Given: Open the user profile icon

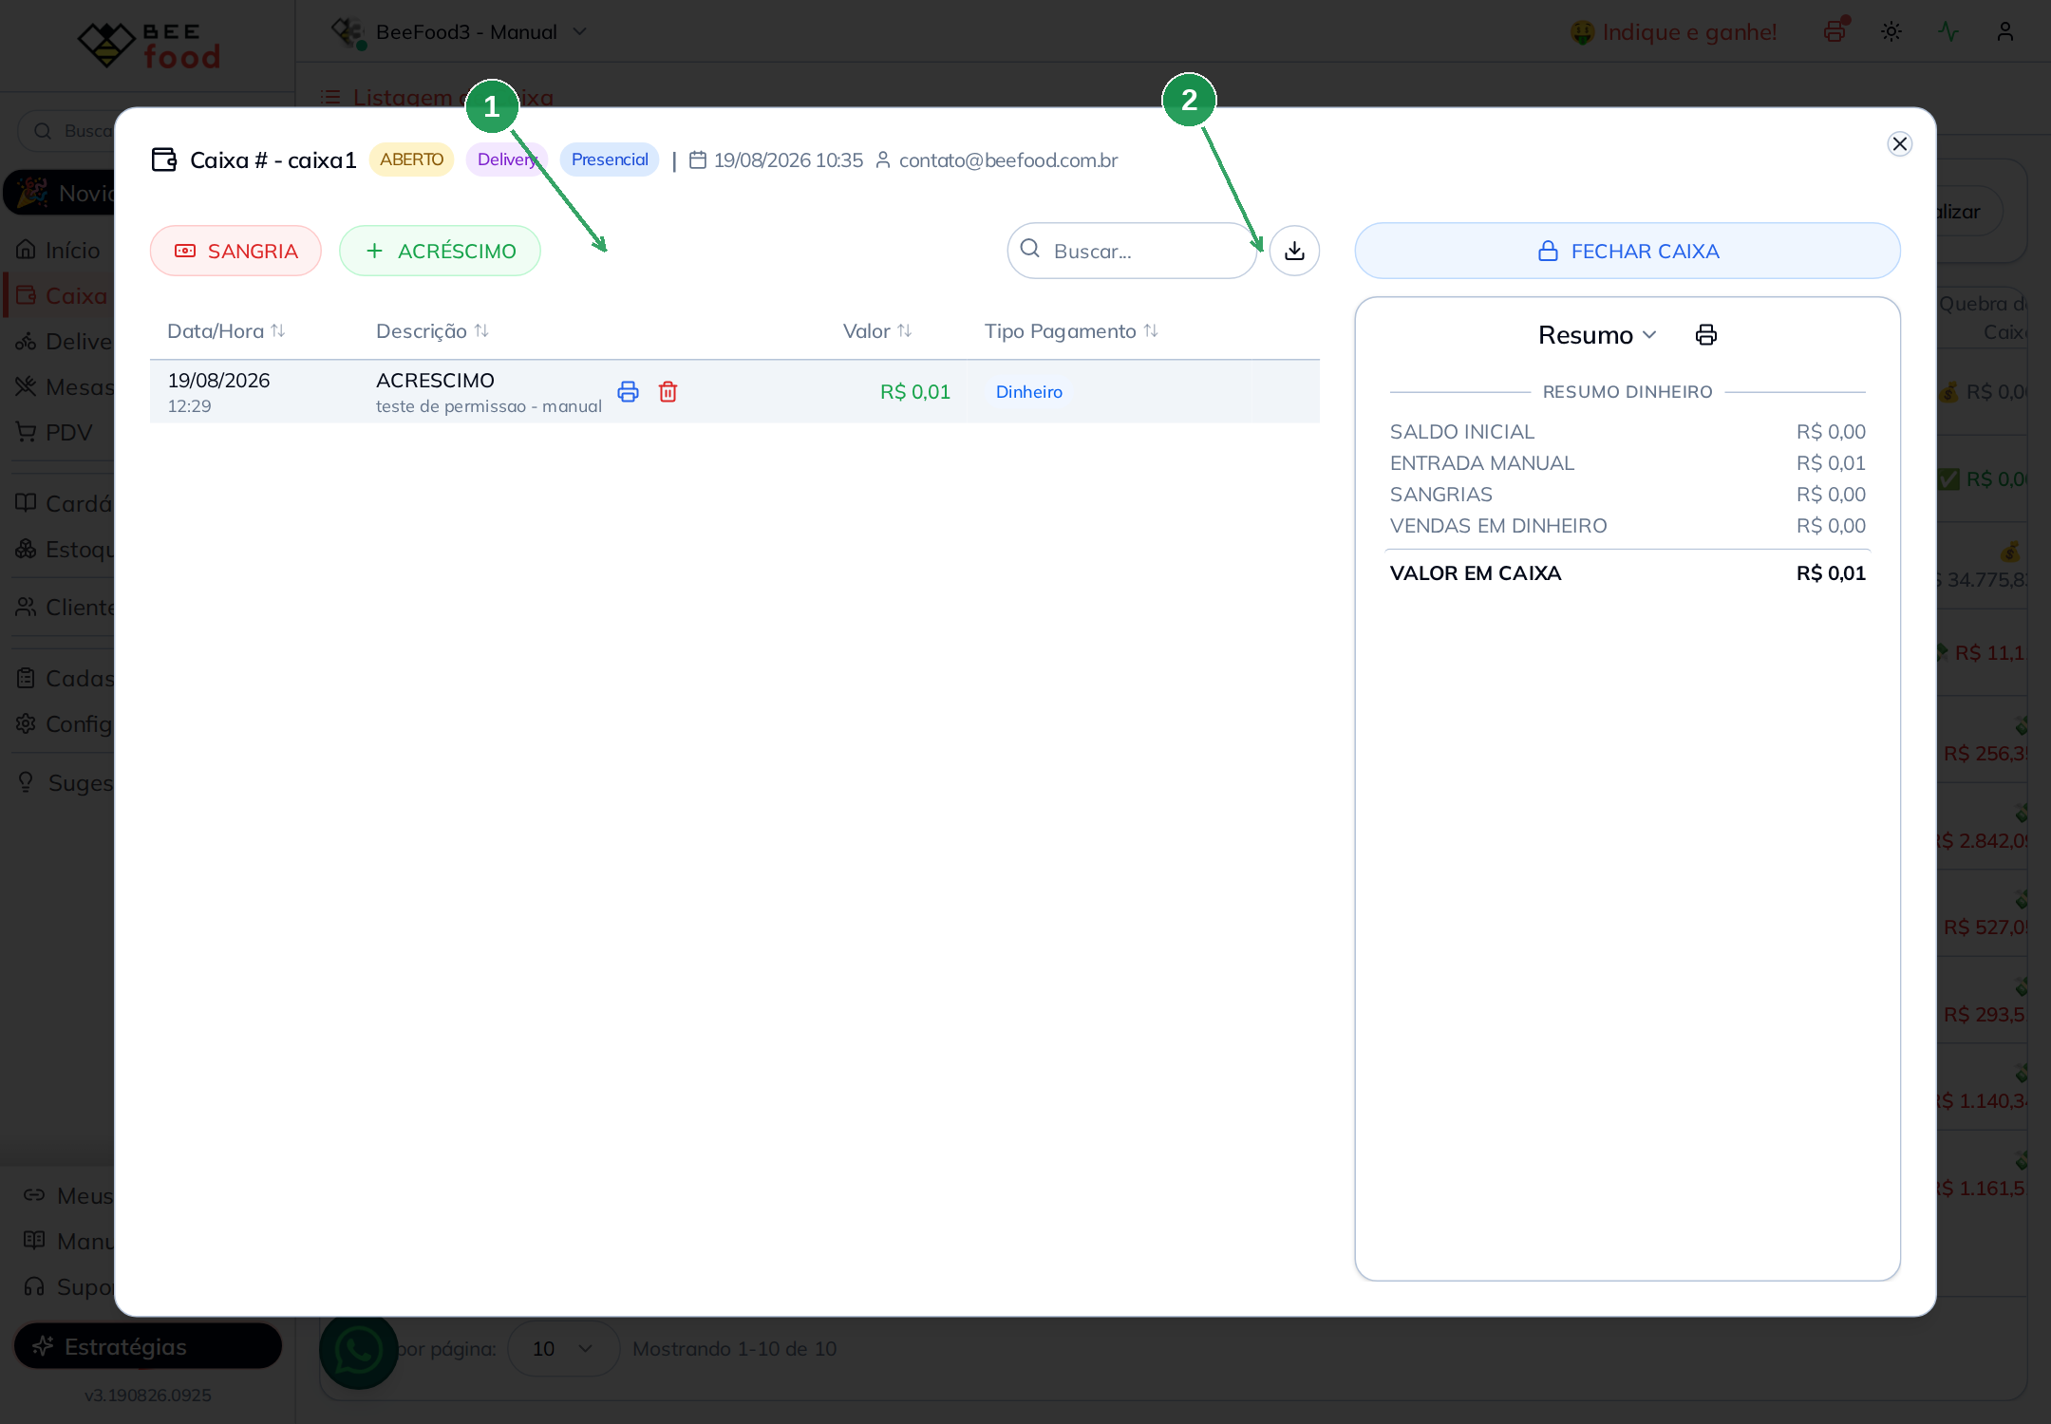Looking at the screenshot, I should point(2005,31).
